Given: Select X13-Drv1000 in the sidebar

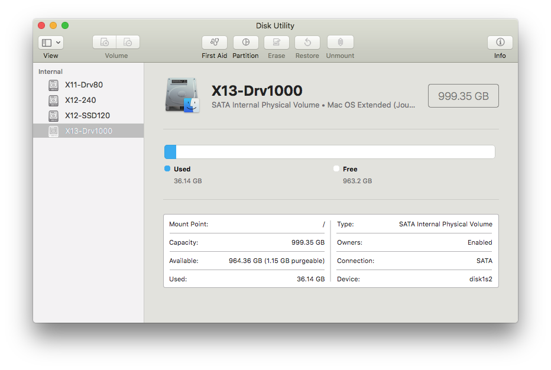Looking at the screenshot, I should (x=89, y=131).
